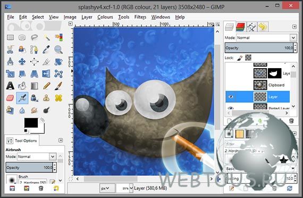Pick the Heal tool

(58, 98)
